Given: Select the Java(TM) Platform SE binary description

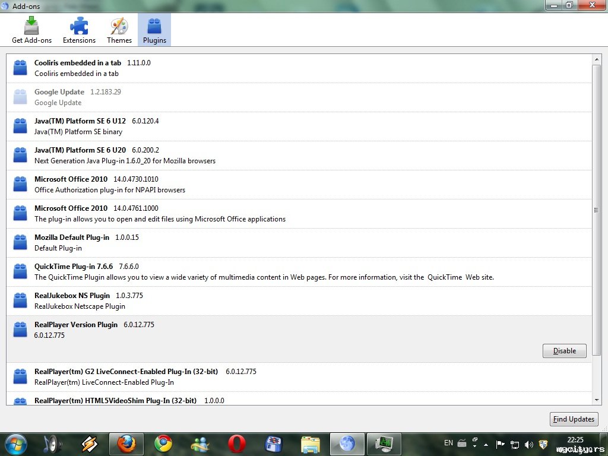Looking at the screenshot, I should tap(78, 132).
